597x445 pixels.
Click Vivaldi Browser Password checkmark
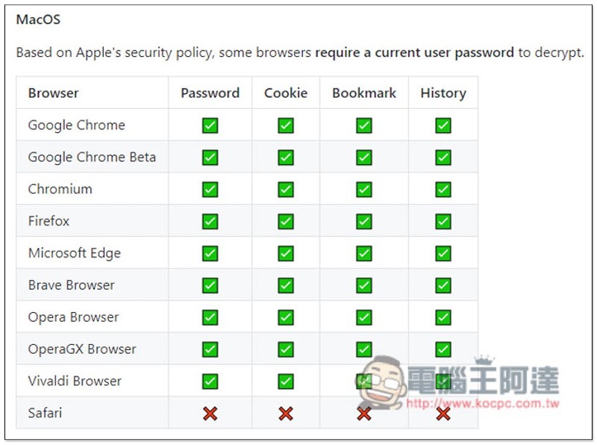(x=210, y=382)
